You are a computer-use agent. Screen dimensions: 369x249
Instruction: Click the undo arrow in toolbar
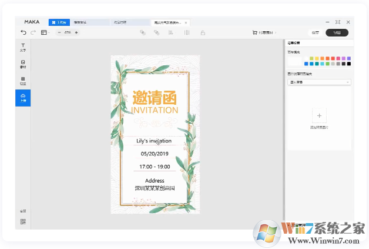[24, 32]
